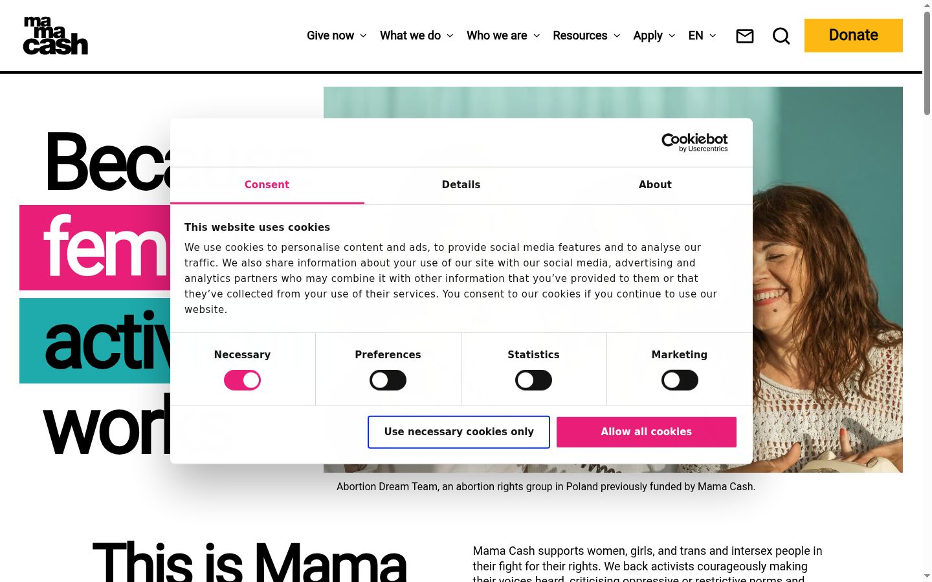
Task: Click the arrow next to Apply
Action: (x=672, y=36)
